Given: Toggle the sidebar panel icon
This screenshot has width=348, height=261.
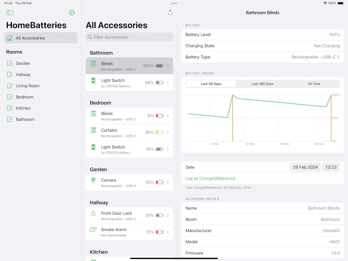Looking at the screenshot, I should pyautogui.click(x=10, y=13).
